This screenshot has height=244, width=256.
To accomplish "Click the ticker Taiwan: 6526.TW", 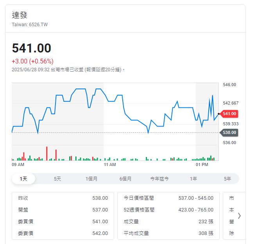I will pos(30,25).
